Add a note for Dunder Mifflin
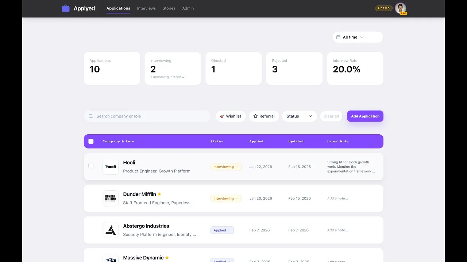Viewport: 467px width, 262px height. (x=337, y=198)
